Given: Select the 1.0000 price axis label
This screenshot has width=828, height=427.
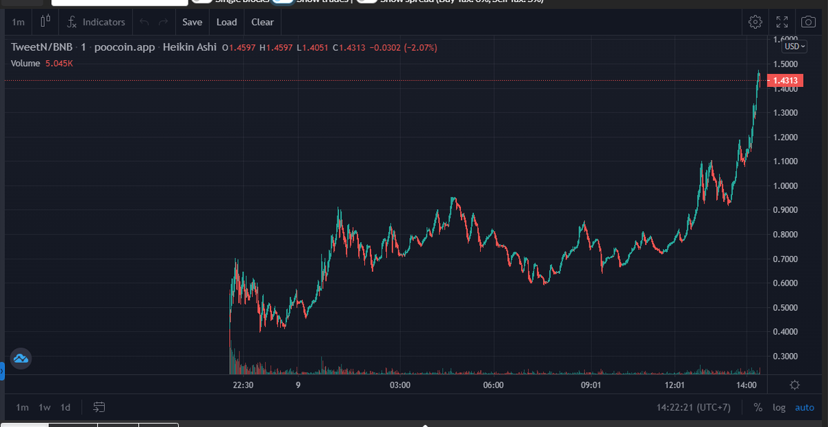Looking at the screenshot, I should 785,186.
